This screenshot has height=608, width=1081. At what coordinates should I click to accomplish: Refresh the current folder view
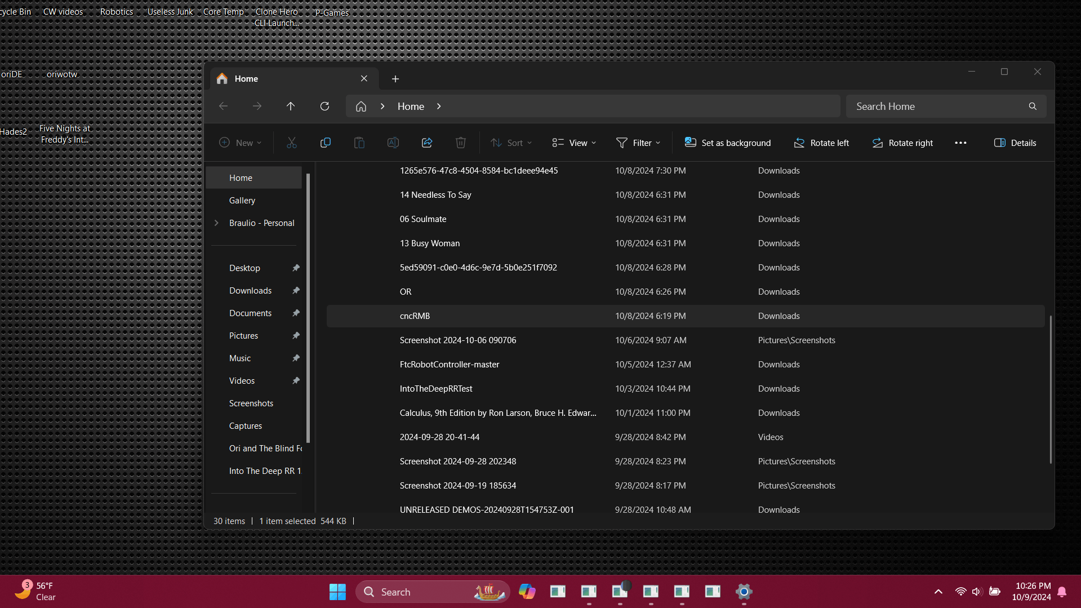pyautogui.click(x=324, y=106)
